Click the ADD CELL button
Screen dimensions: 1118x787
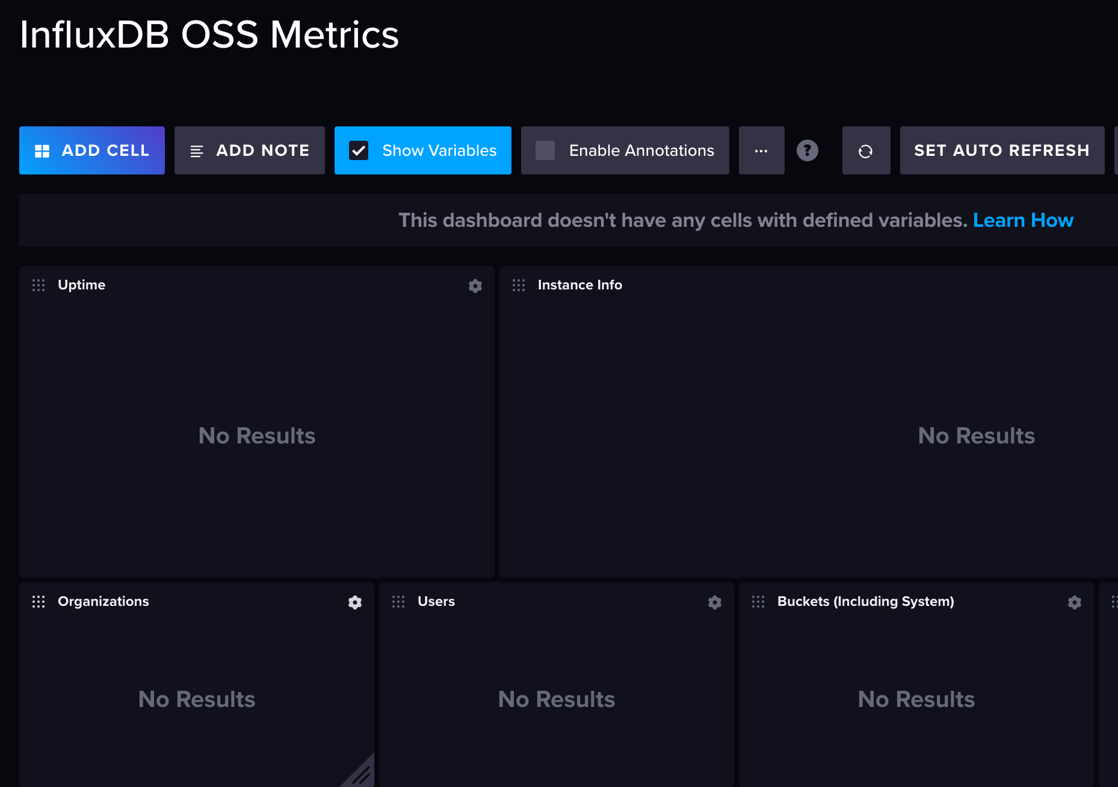(92, 150)
